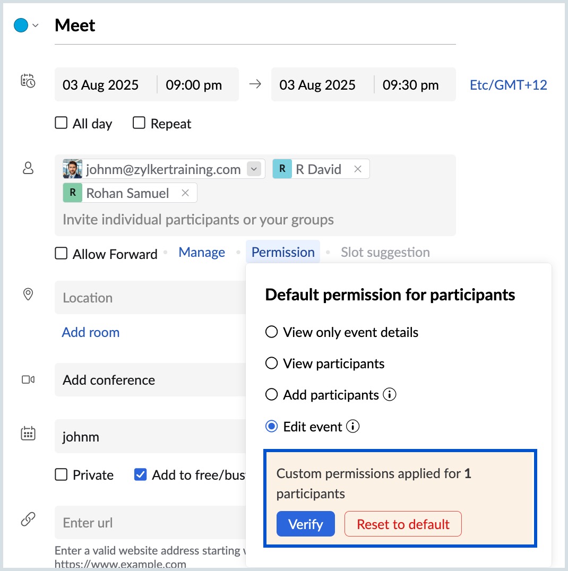Click Slot suggestion option
This screenshot has height=571, width=568.
pos(385,252)
